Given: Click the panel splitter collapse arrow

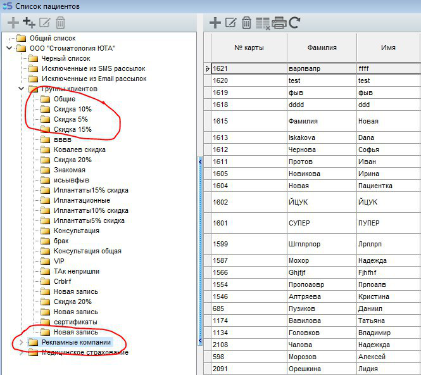Looking at the screenshot, I should pos(201,162).
